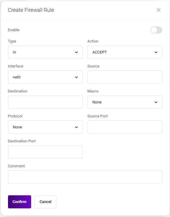The image size is (170, 217).
Task: Open the Action dropdown showing ACCEPT
Action: 125,52
